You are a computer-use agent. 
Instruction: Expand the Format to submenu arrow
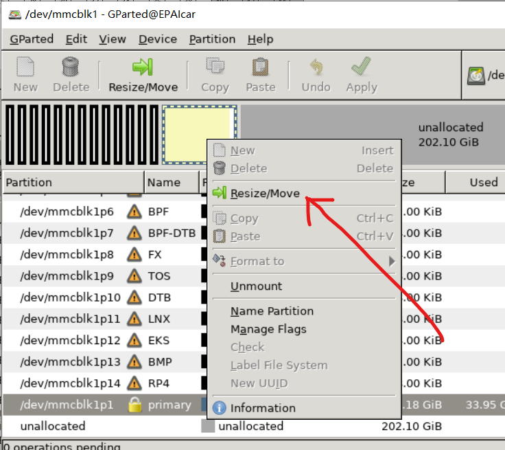(x=392, y=261)
